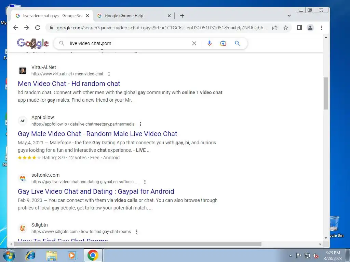Open the Chrome side panel
350x262 pixels.
tap(299, 28)
